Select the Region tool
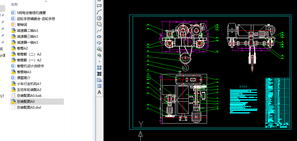This screenshot has height=141, width=297. [99, 80]
